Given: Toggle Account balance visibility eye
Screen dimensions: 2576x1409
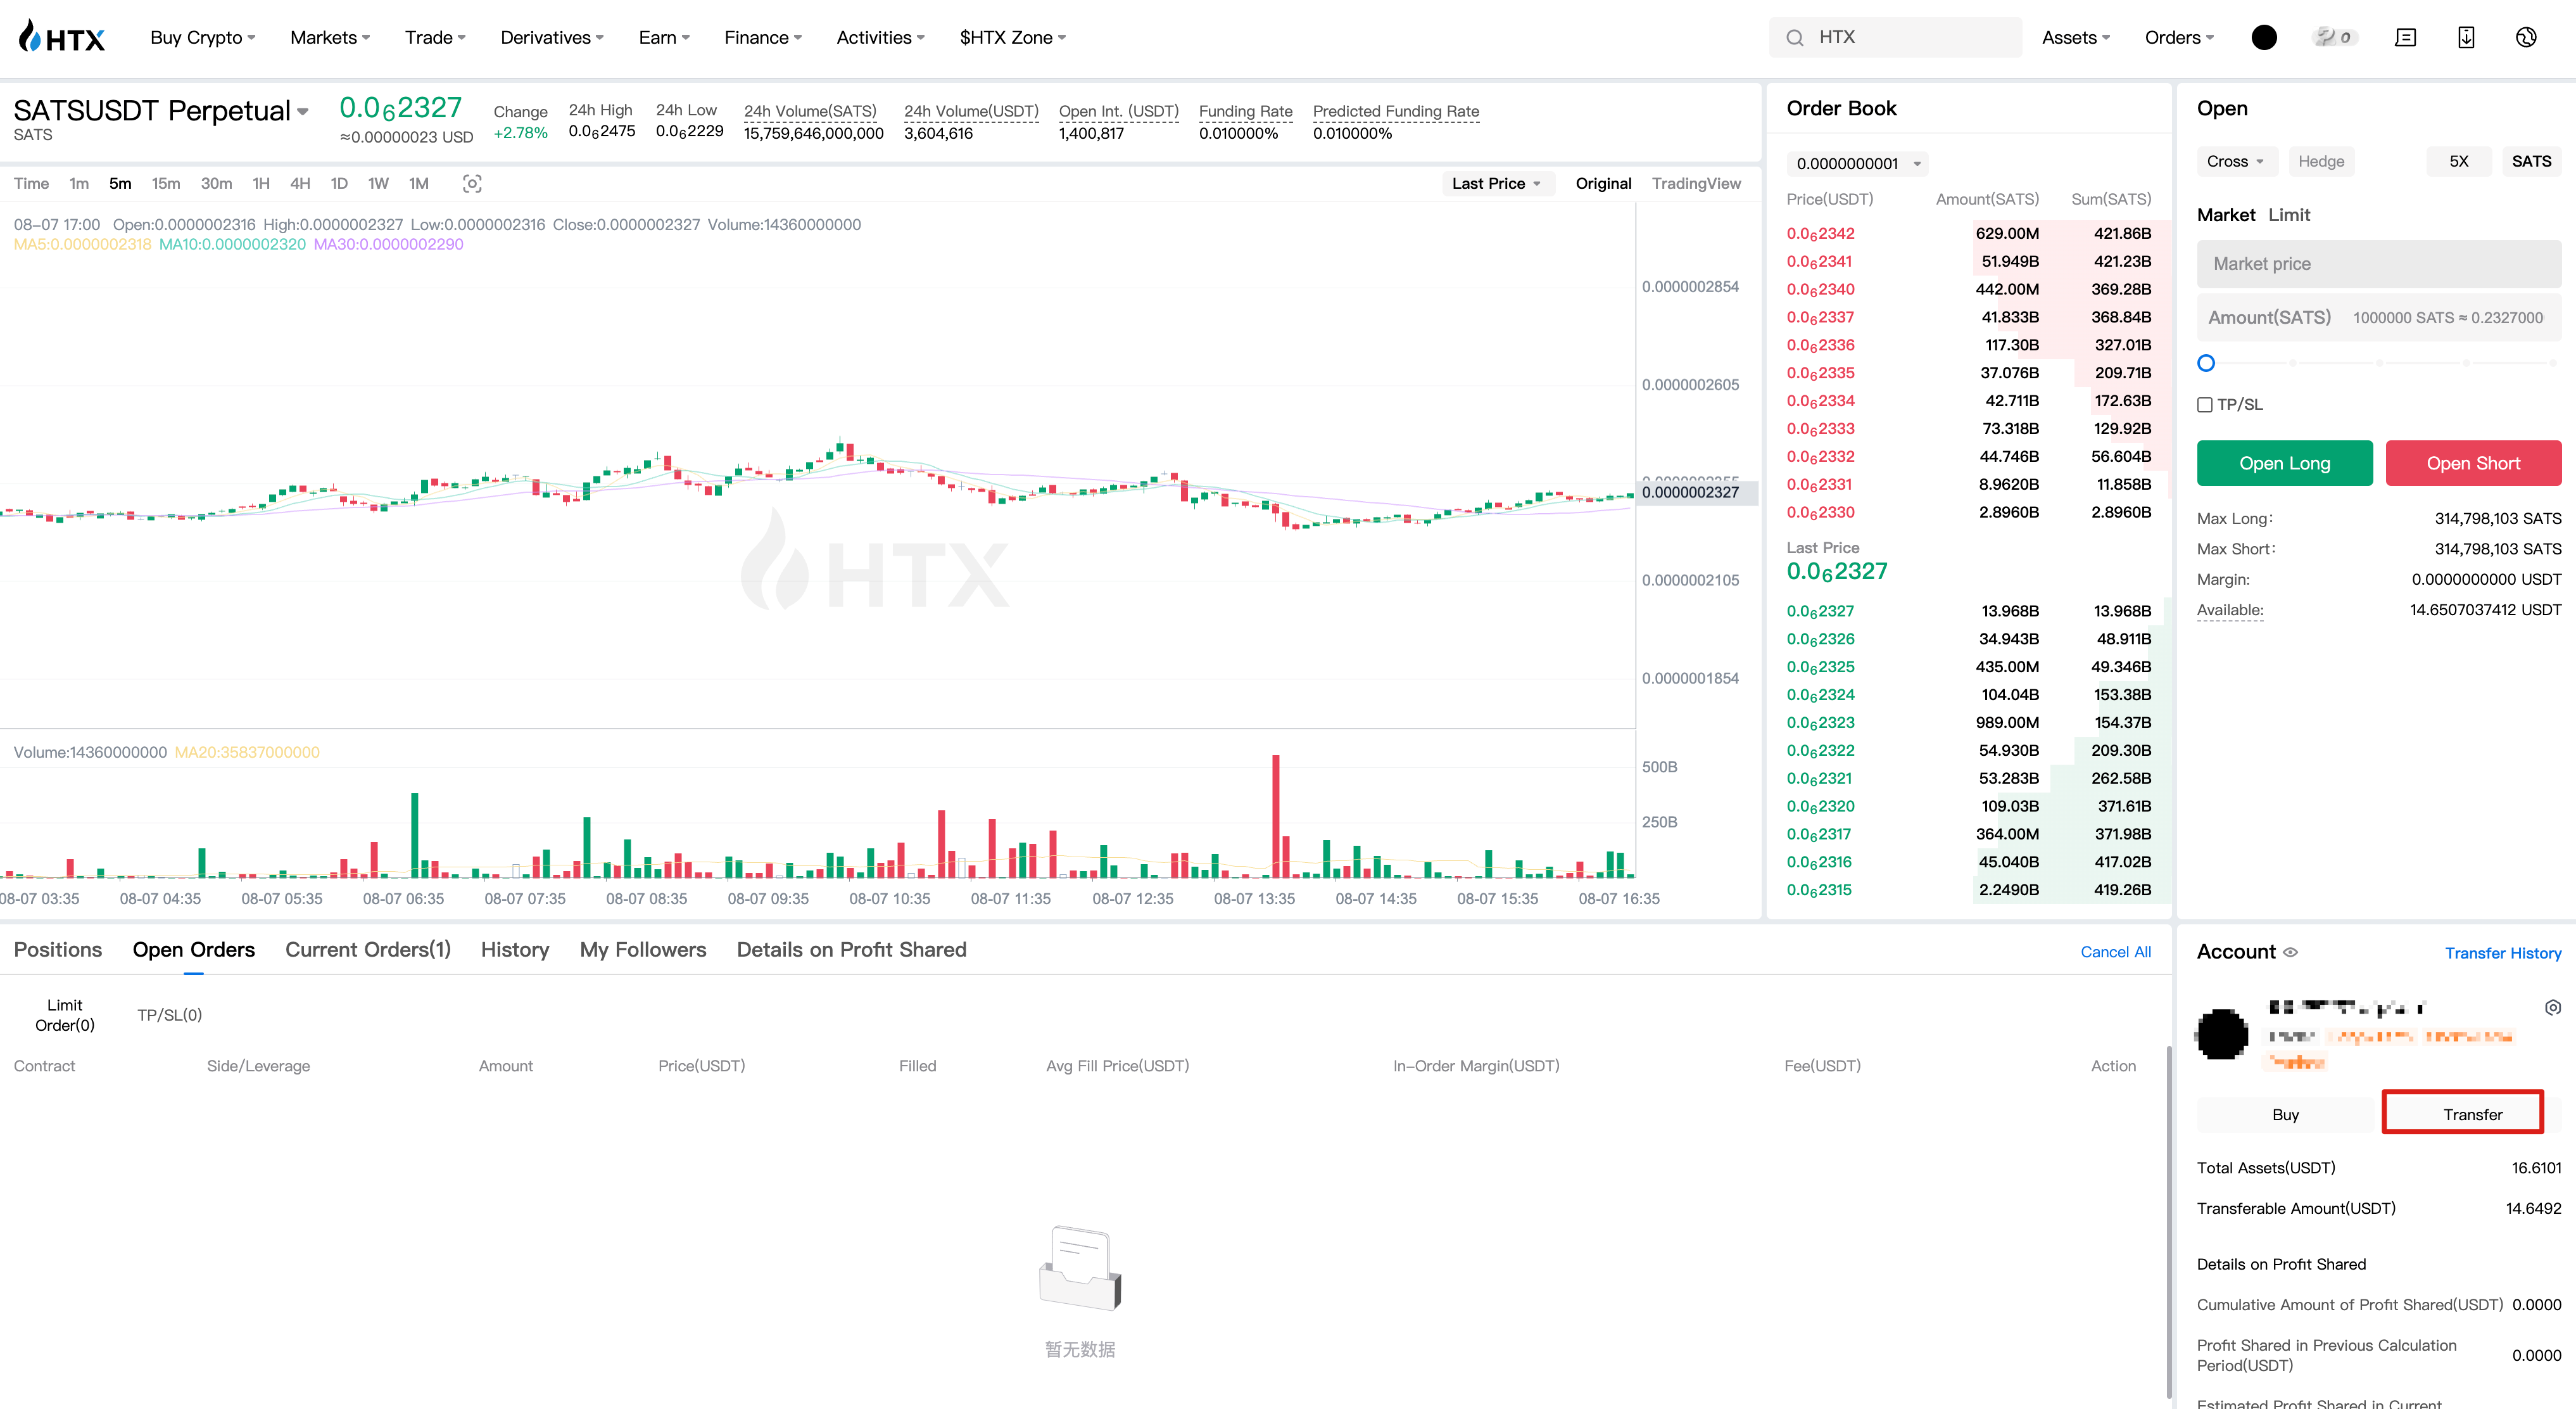Looking at the screenshot, I should (2291, 952).
